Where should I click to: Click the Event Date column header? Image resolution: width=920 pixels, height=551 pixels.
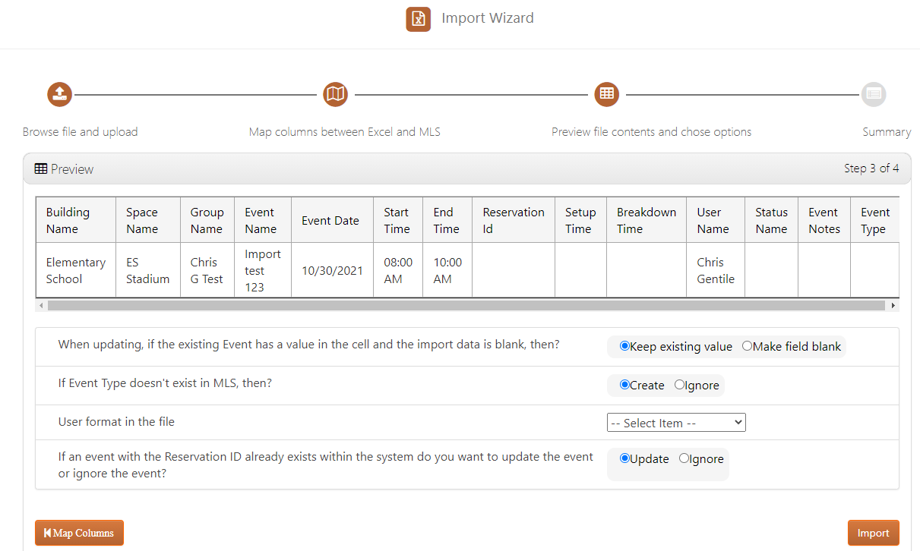click(332, 220)
